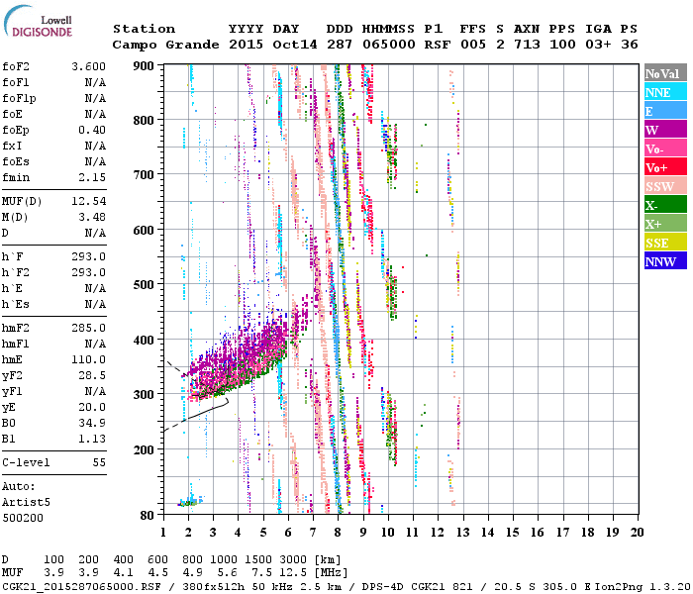Image resolution: width=693 pixels, height=594 pixels.
Task: Click the foEp value 0.40
Action: point(92,130)
